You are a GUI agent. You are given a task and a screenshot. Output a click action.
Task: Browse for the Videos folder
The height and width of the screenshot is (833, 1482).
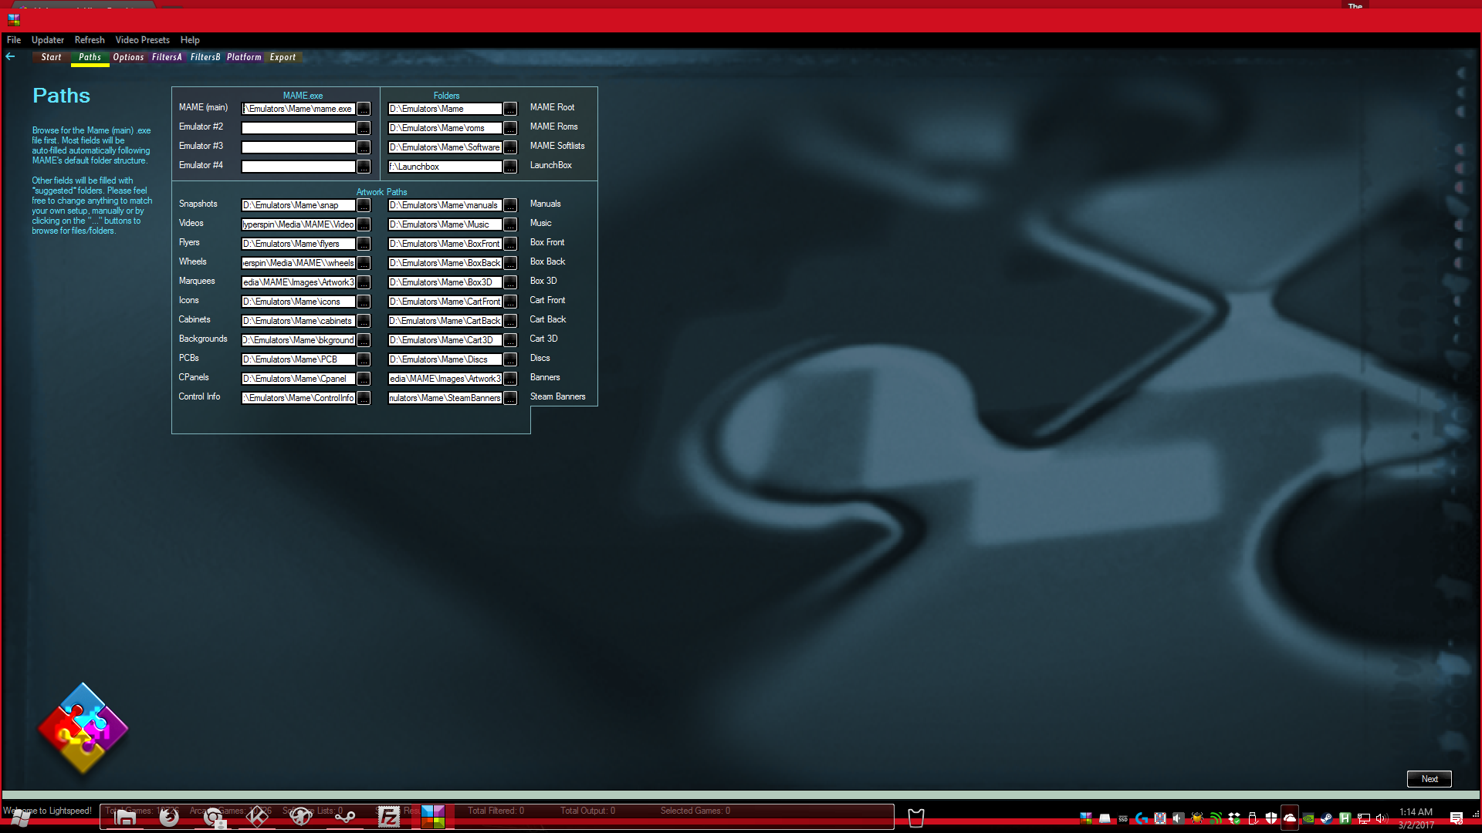(x=364, y=224)
